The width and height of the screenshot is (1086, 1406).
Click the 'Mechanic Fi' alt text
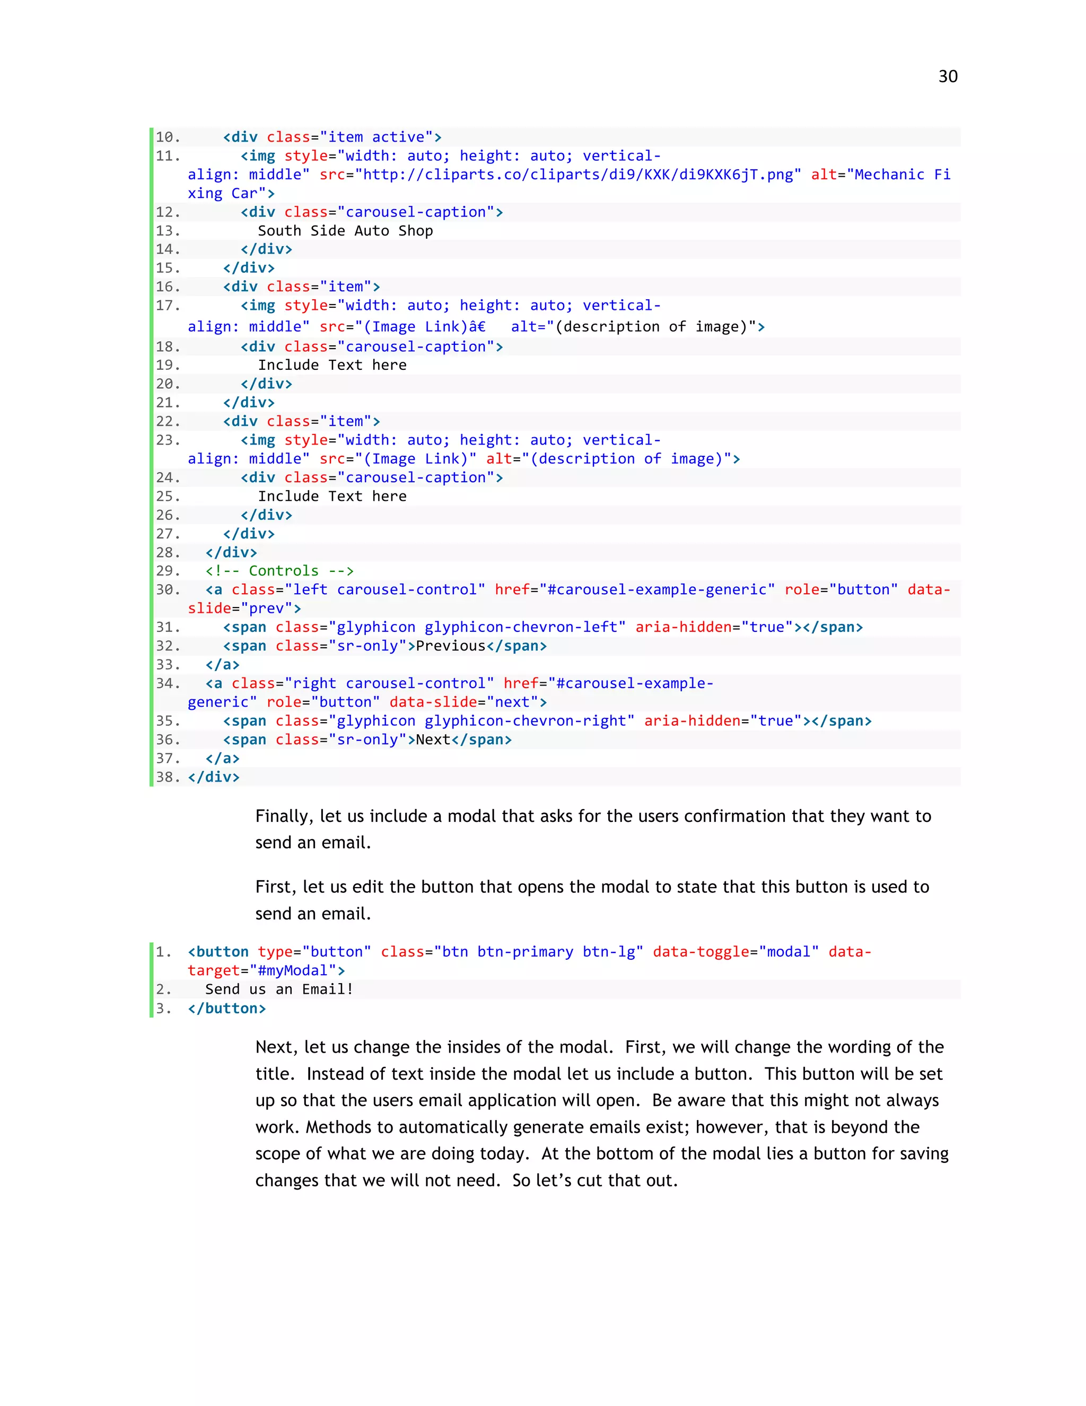903,175
